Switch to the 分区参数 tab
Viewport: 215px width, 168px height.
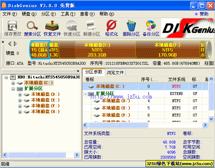point(93,72)
